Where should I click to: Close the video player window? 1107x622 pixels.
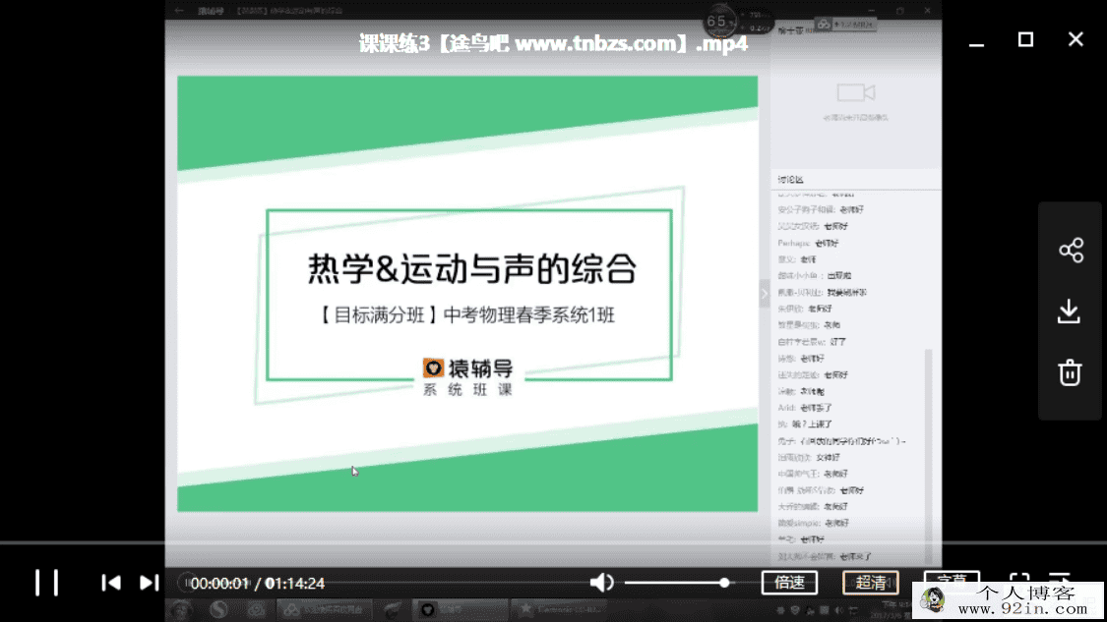[x=1076, y=39]
